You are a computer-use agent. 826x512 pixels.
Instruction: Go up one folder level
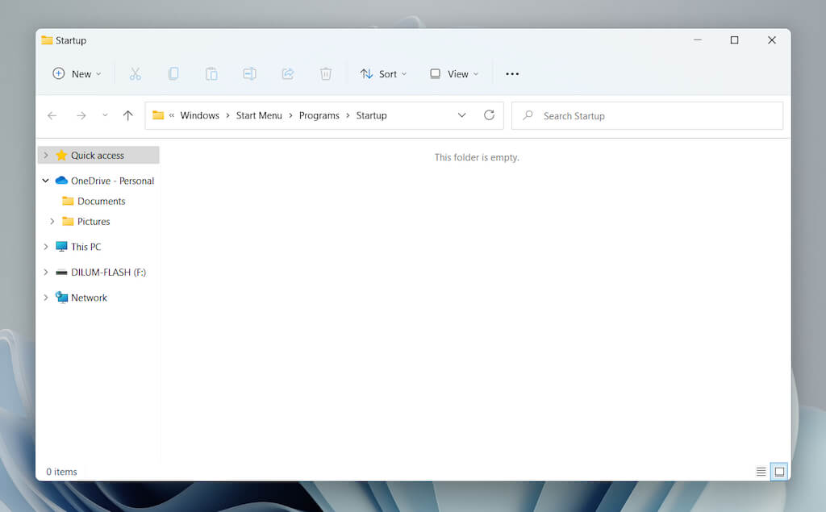[127, 115]
